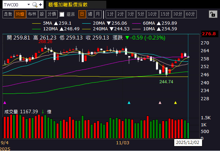Select the 週 weekly period
This screenshot has height=151, width=220.
pyautogui.click(x=90, y=14)
